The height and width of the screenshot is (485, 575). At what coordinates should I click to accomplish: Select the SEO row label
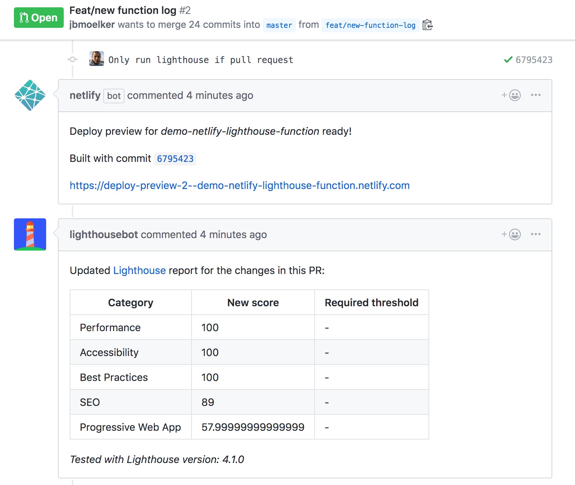click(x=90, y=402)
